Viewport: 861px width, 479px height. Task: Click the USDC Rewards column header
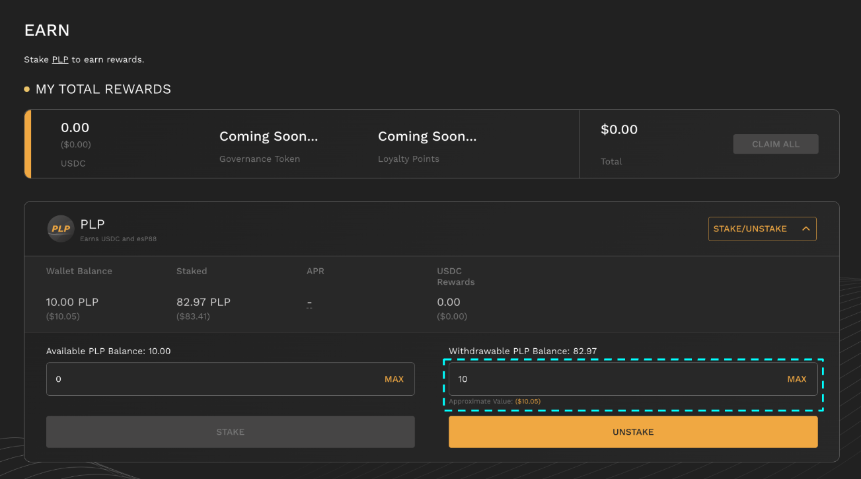coord(456,276)
